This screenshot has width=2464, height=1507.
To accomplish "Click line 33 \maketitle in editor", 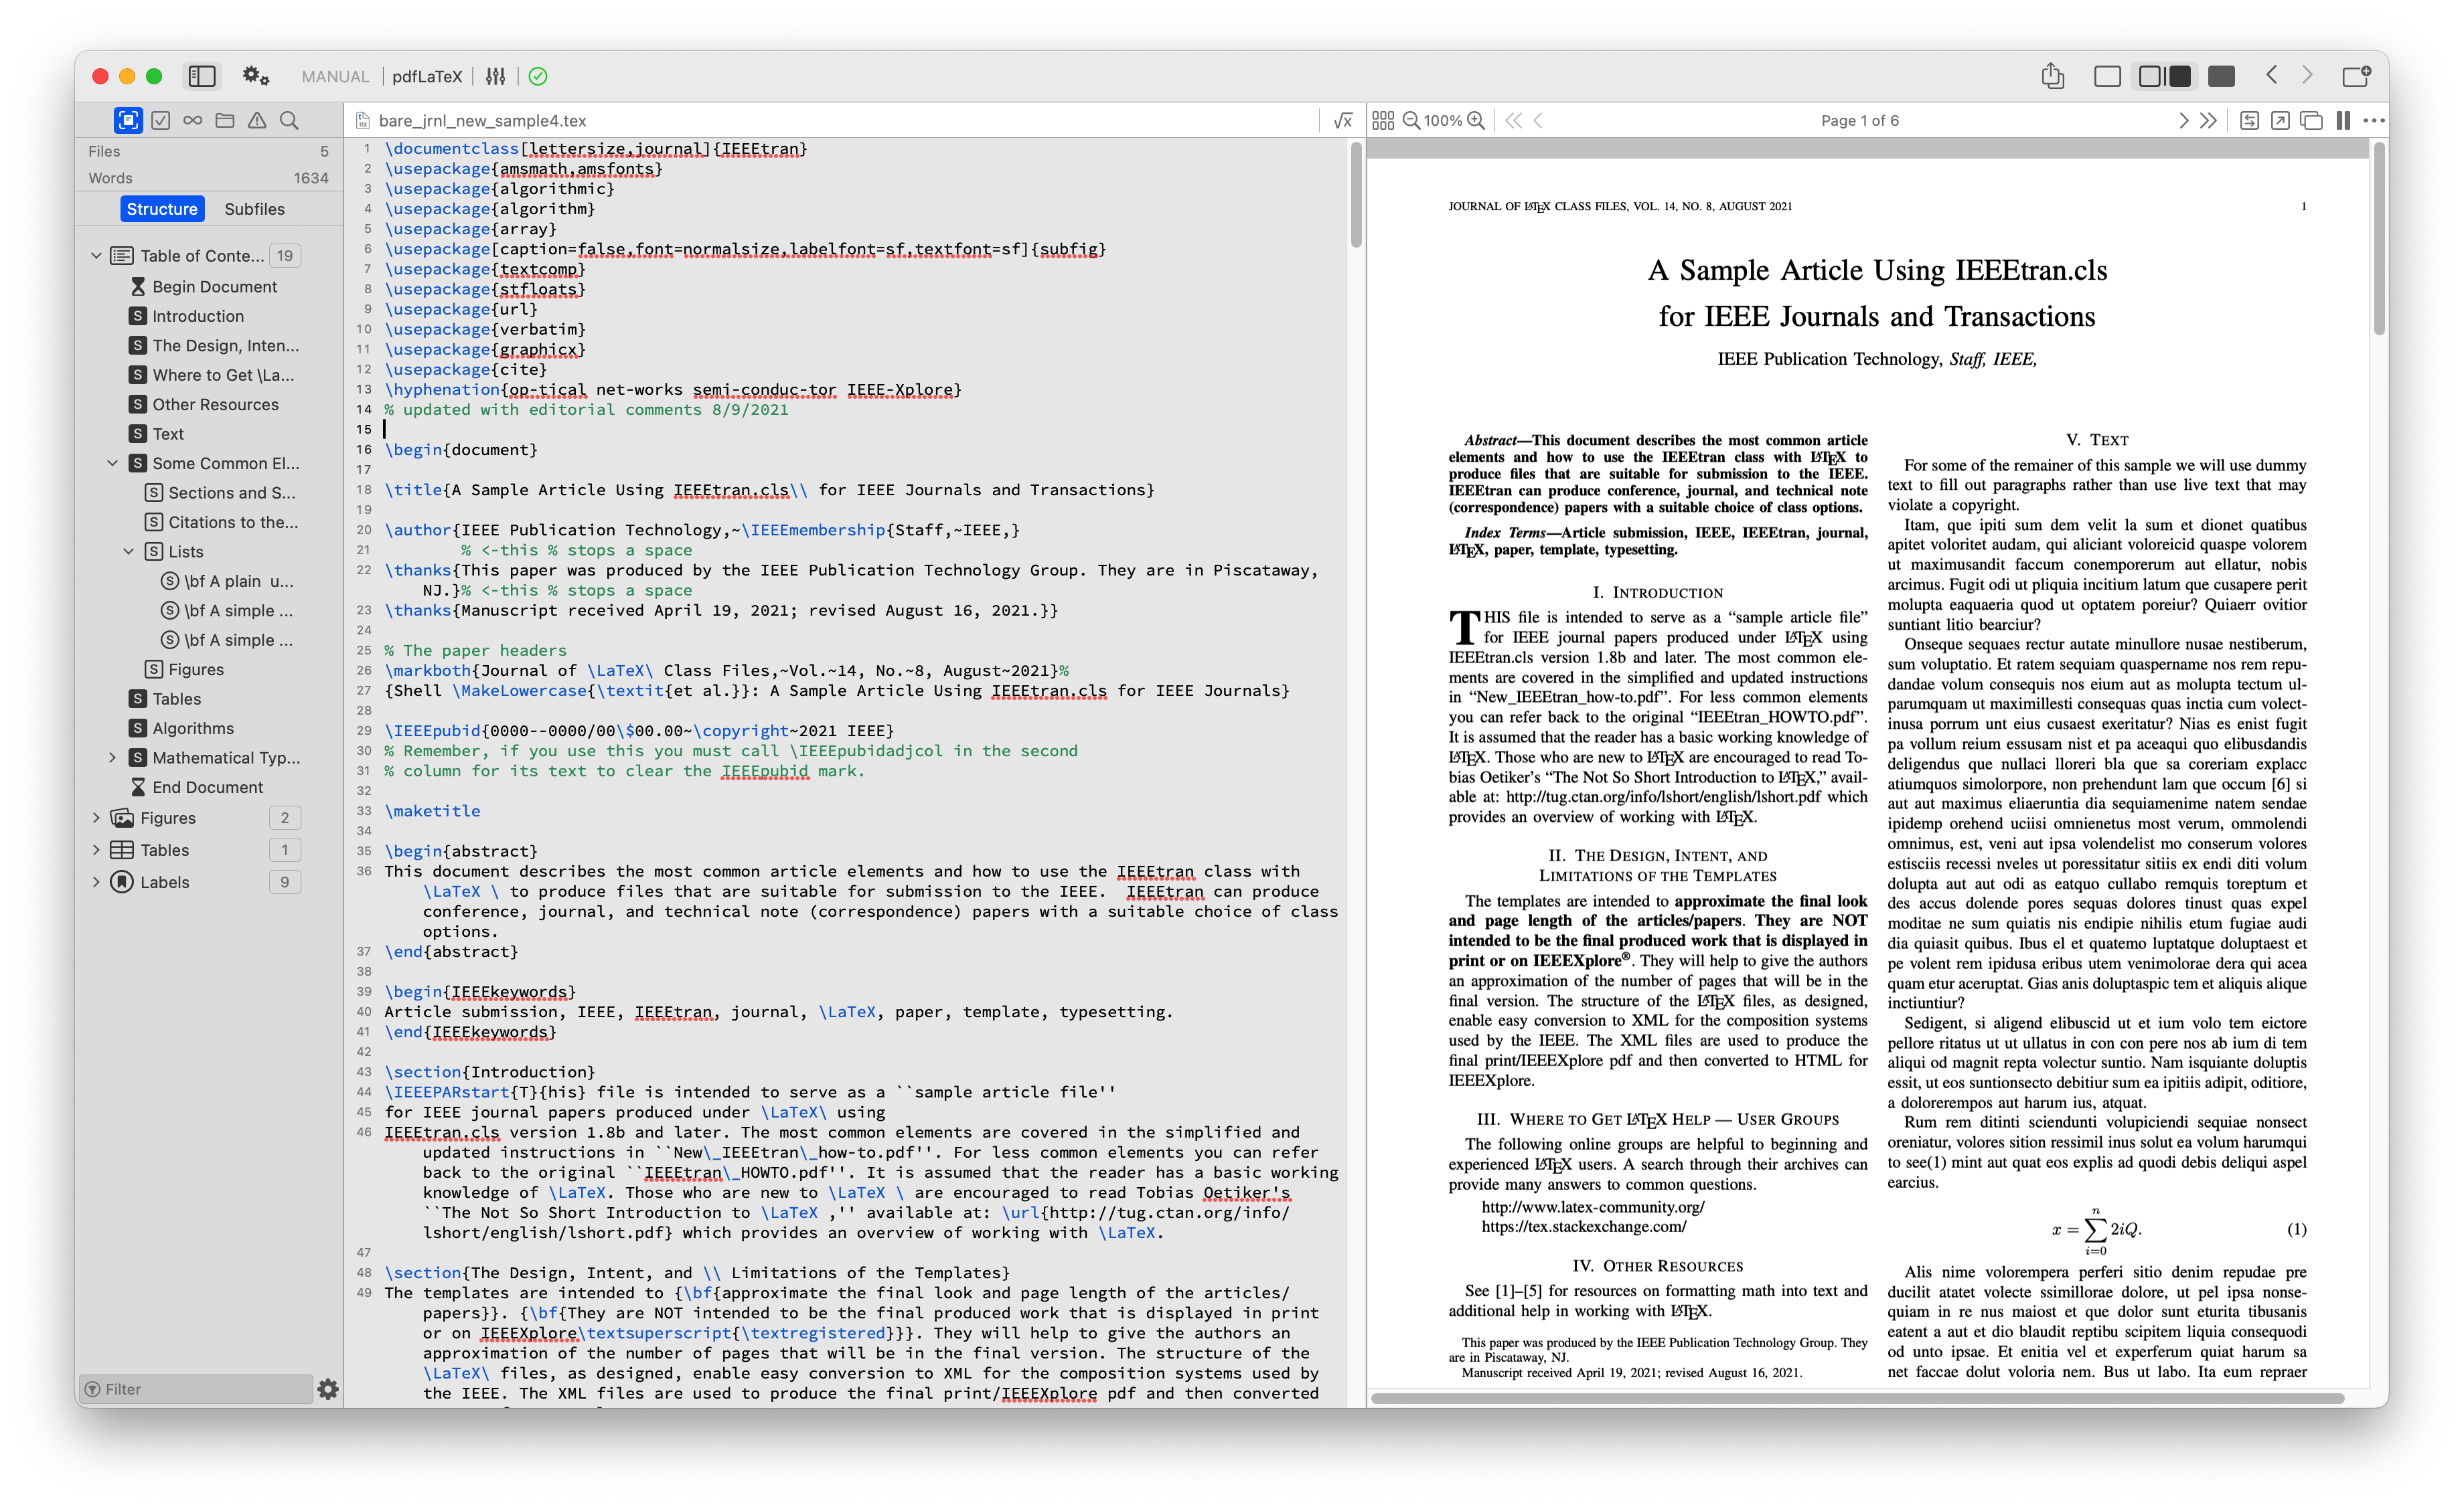I will pyautogui.click(x=433, y=810).
